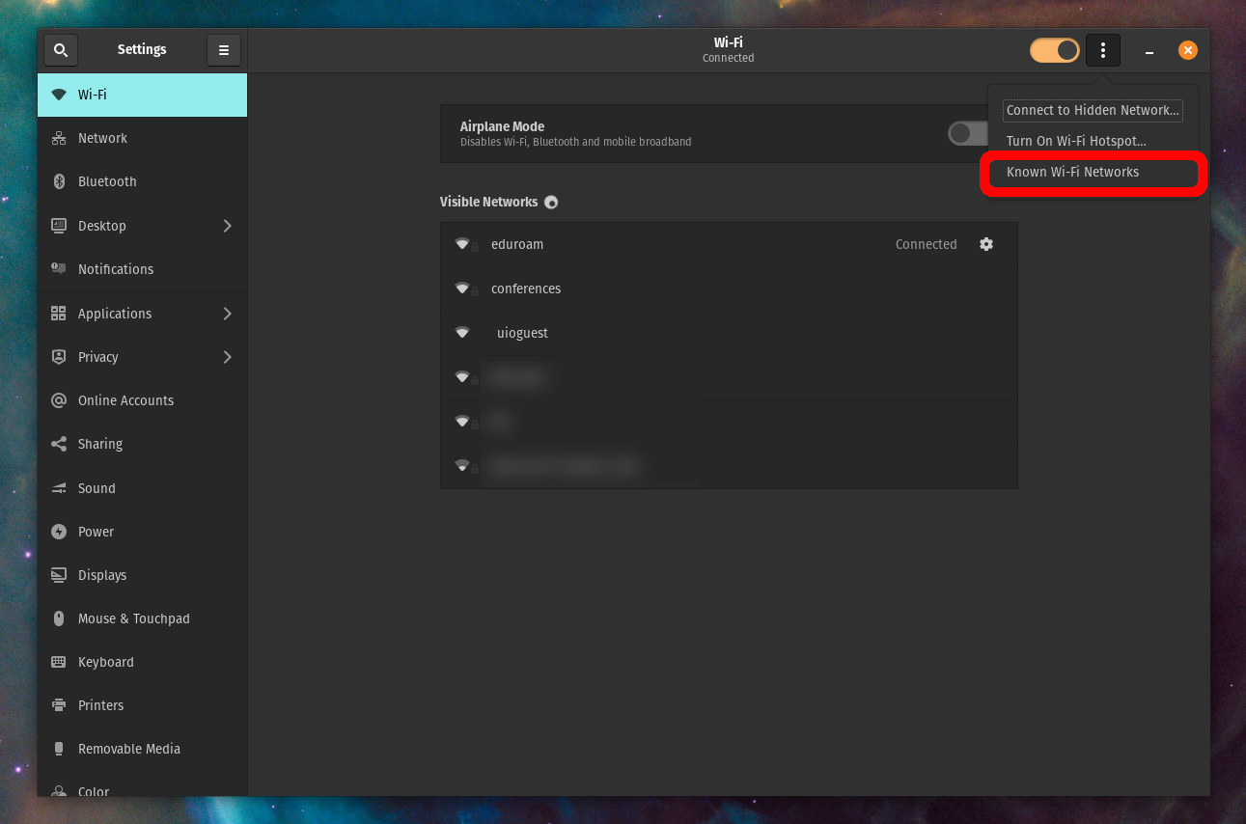Click the Sound sidebar icon
This screenshot has height=824, width=1246.
(x=59, y=488)
